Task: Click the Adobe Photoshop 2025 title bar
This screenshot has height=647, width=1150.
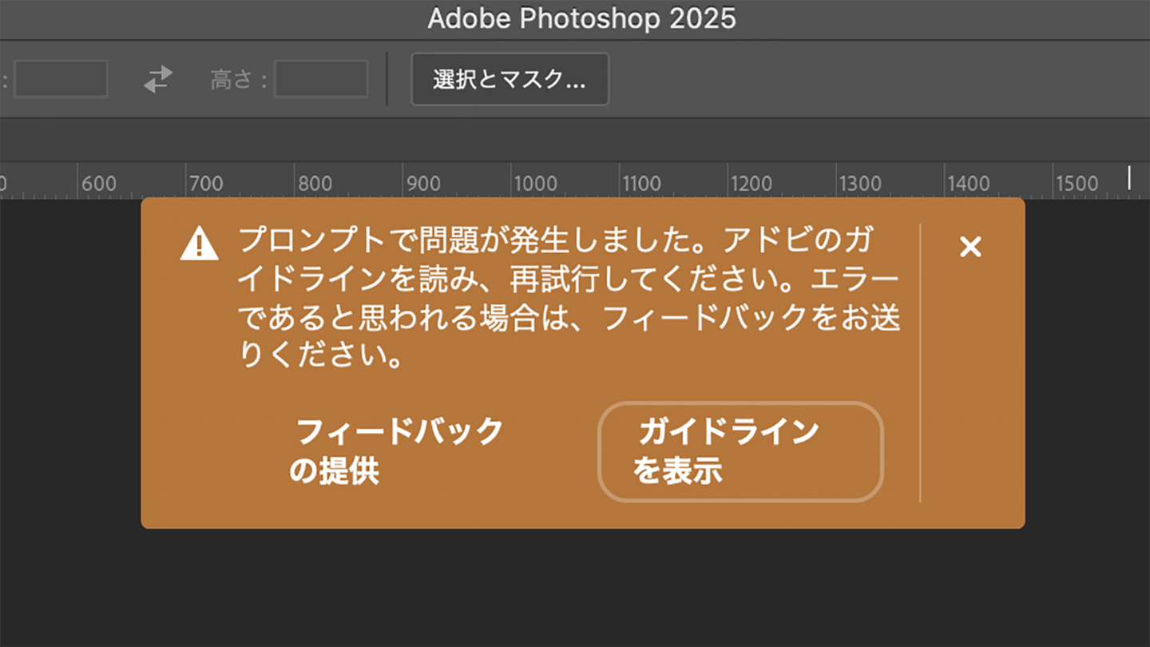Action: (x=581, y=18)
